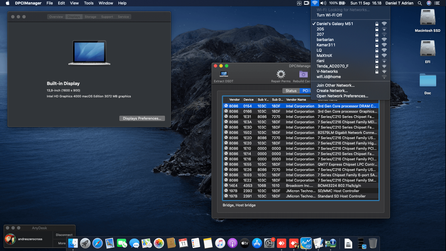Click lookup icon on Broadcom BCM43224 row
446x251 pixels.
226,185
